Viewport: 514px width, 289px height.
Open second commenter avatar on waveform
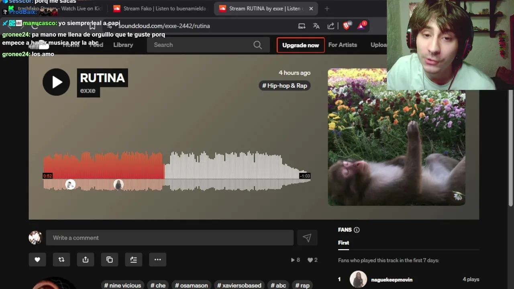tap(118, 185)
